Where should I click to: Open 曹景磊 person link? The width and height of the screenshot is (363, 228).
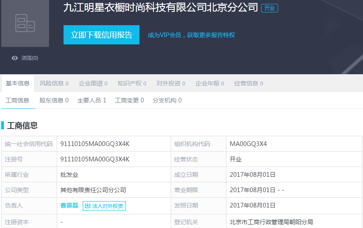[x=69, y=205]
